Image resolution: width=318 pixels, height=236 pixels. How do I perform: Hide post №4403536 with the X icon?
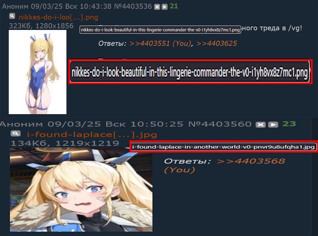tap(157, 7)
